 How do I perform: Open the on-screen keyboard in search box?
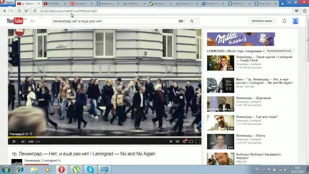pos(181,21)
